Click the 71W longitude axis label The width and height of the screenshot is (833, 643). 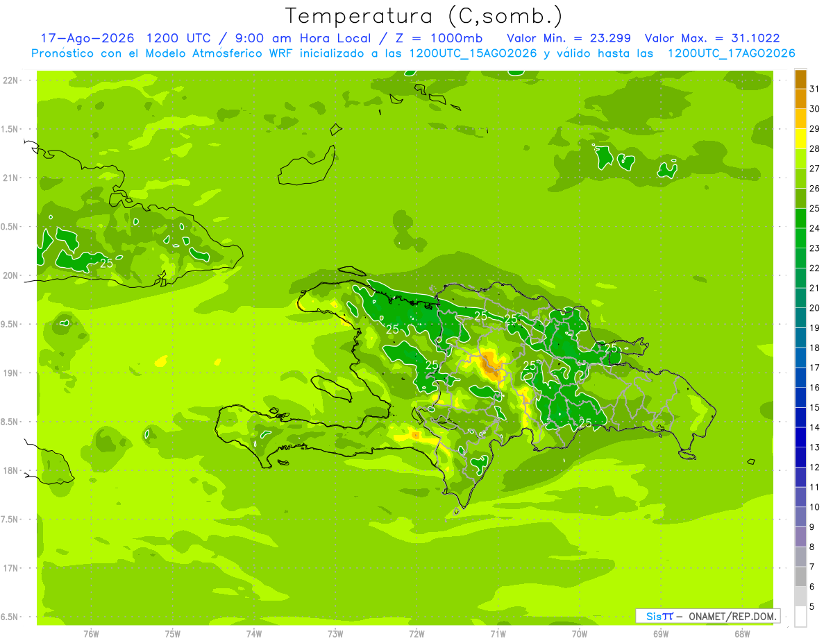click(498, 633)
